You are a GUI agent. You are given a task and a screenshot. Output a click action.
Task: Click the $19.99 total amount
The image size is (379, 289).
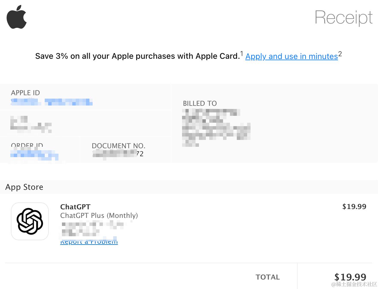pos(350,277)
